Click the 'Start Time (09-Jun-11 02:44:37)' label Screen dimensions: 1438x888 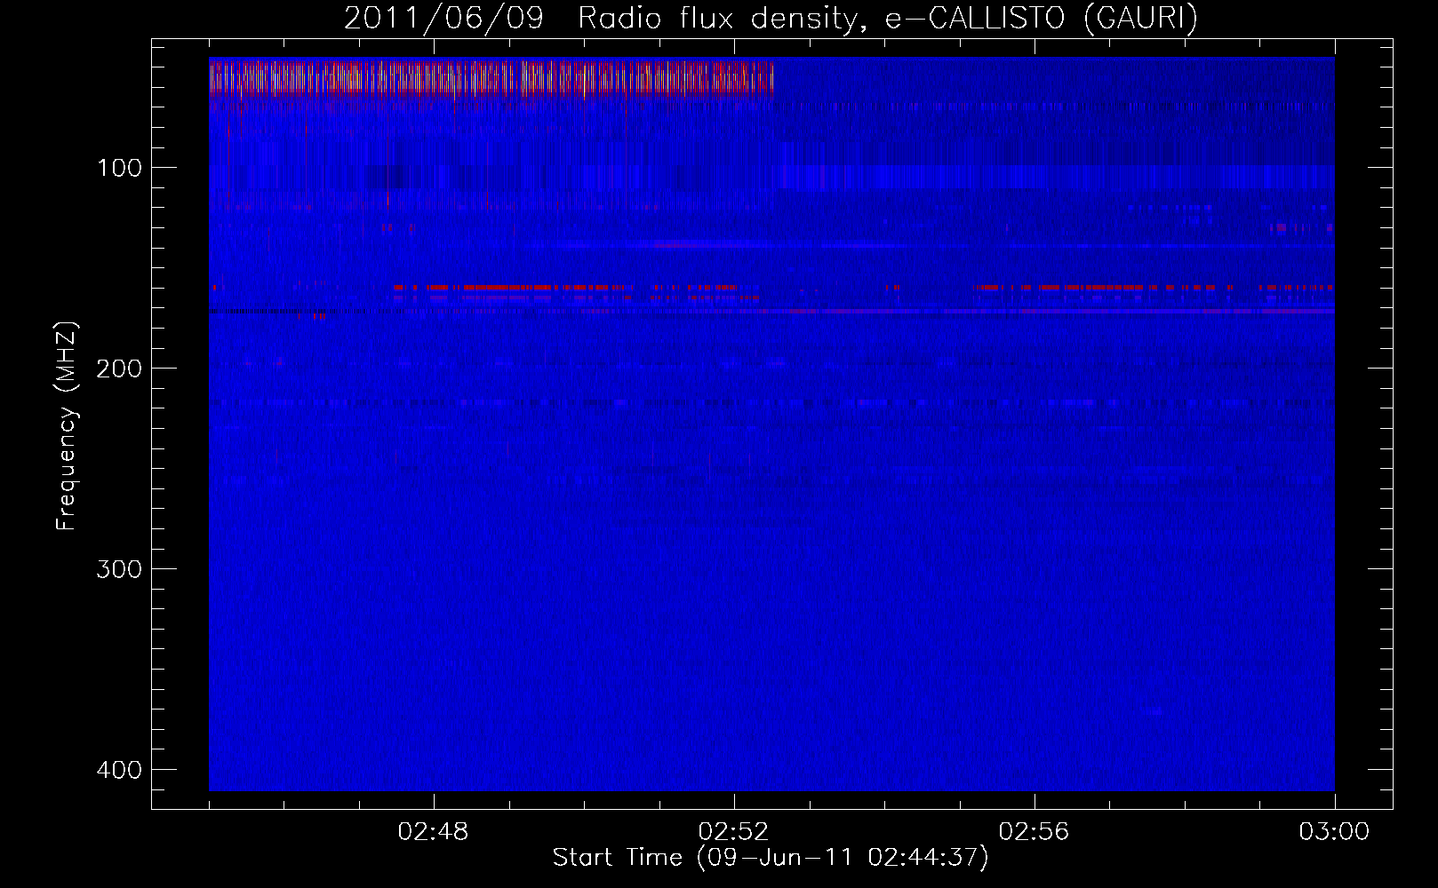coord(771,858)
